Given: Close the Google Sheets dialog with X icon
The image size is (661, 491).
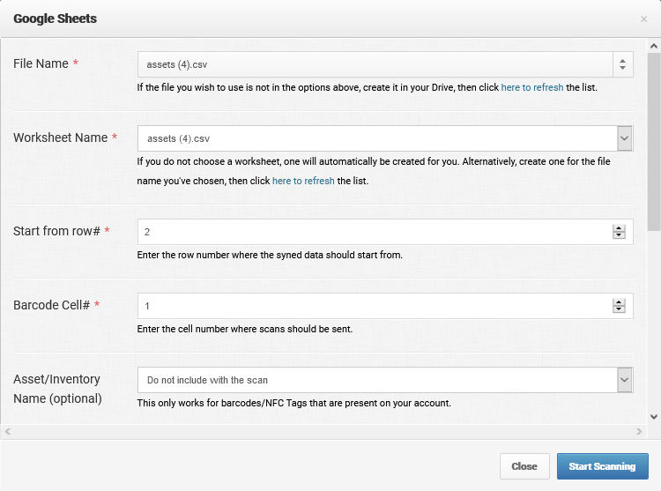Looking at the screenshot, I should coord(643,19).
